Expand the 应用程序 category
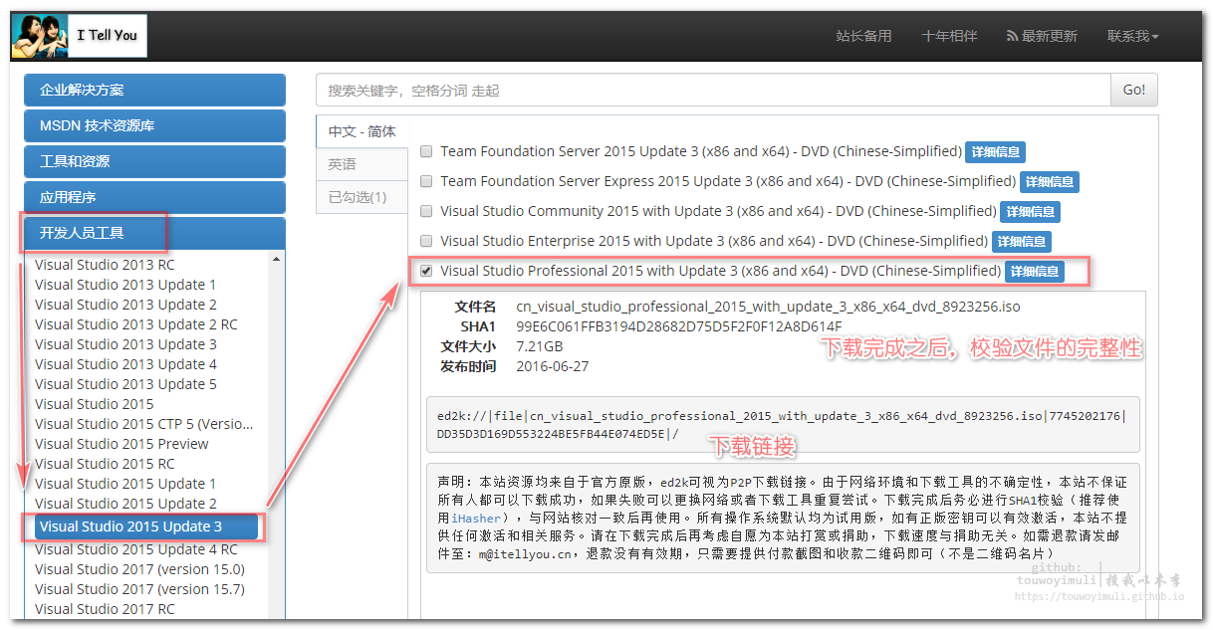This screenshot has height=630, width=1213. pos(154,197)
